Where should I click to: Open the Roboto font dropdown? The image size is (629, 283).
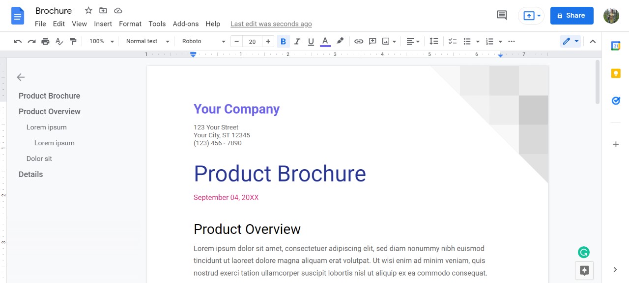tap(203, 41)
